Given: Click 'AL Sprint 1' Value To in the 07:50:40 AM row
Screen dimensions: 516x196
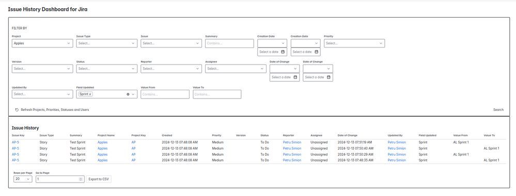Looking at the screenshot, I should [x=491, y=149].
